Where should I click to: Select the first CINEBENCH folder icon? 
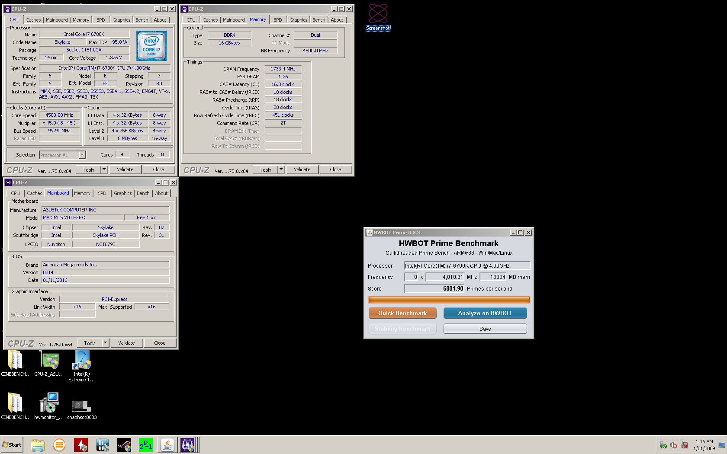click(x=16, y=364)
